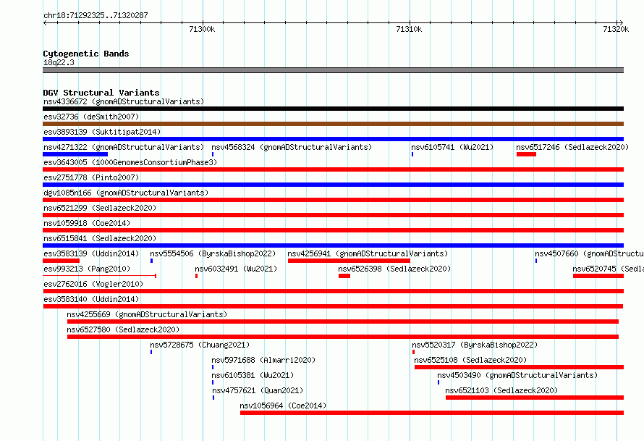Open nsv1059918 (Coe2014) label
The height and width of the screenshot is (441, 644).
(87, 223)
